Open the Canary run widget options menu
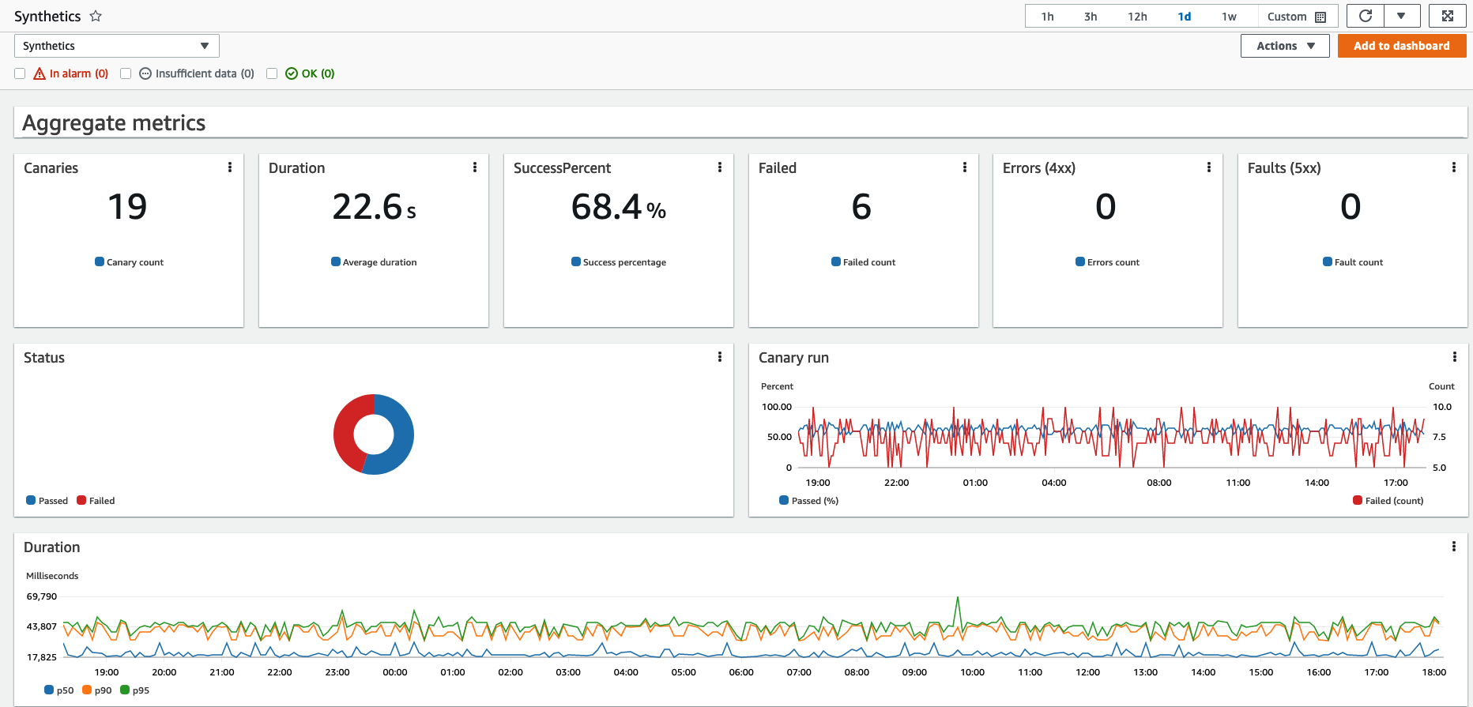 (x=1455, y=357)
